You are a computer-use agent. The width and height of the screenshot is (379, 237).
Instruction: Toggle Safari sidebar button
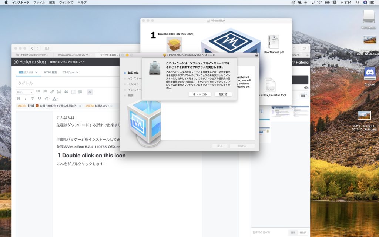[x=47, y=49]
